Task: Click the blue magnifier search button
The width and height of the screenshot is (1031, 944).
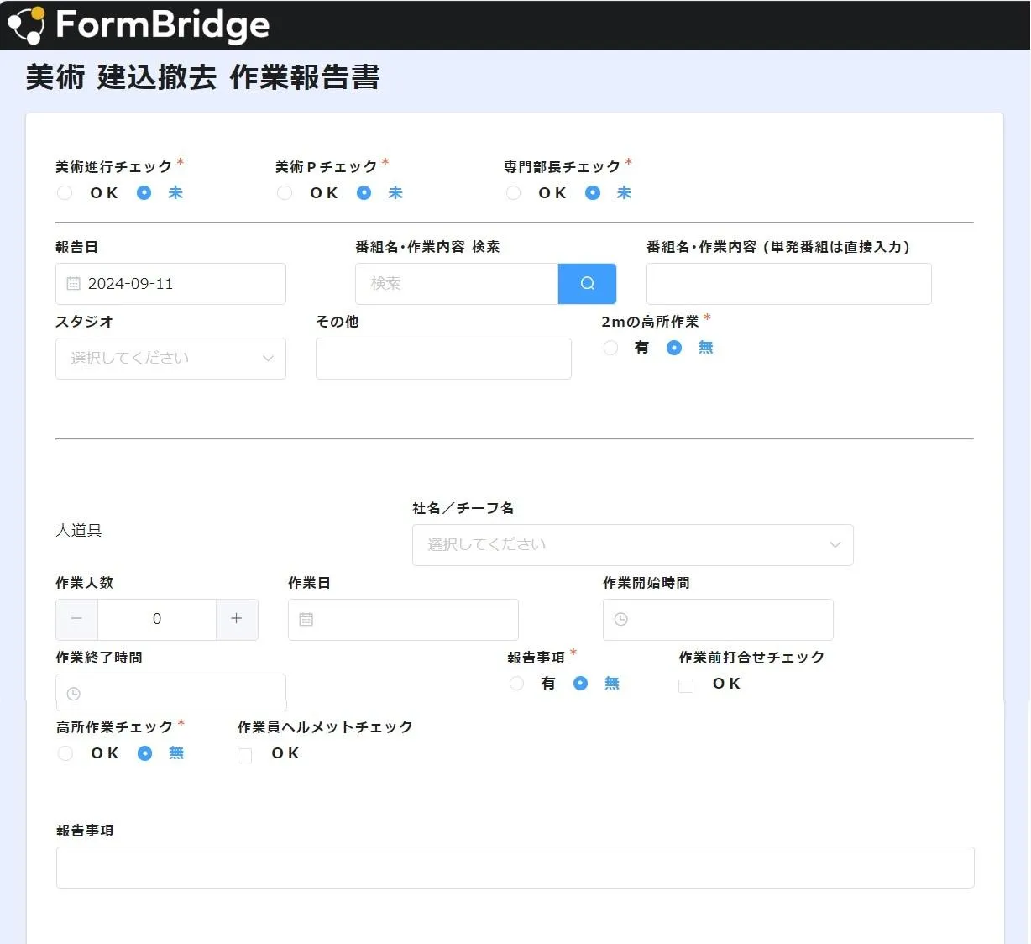Action: tap(587, 284)
